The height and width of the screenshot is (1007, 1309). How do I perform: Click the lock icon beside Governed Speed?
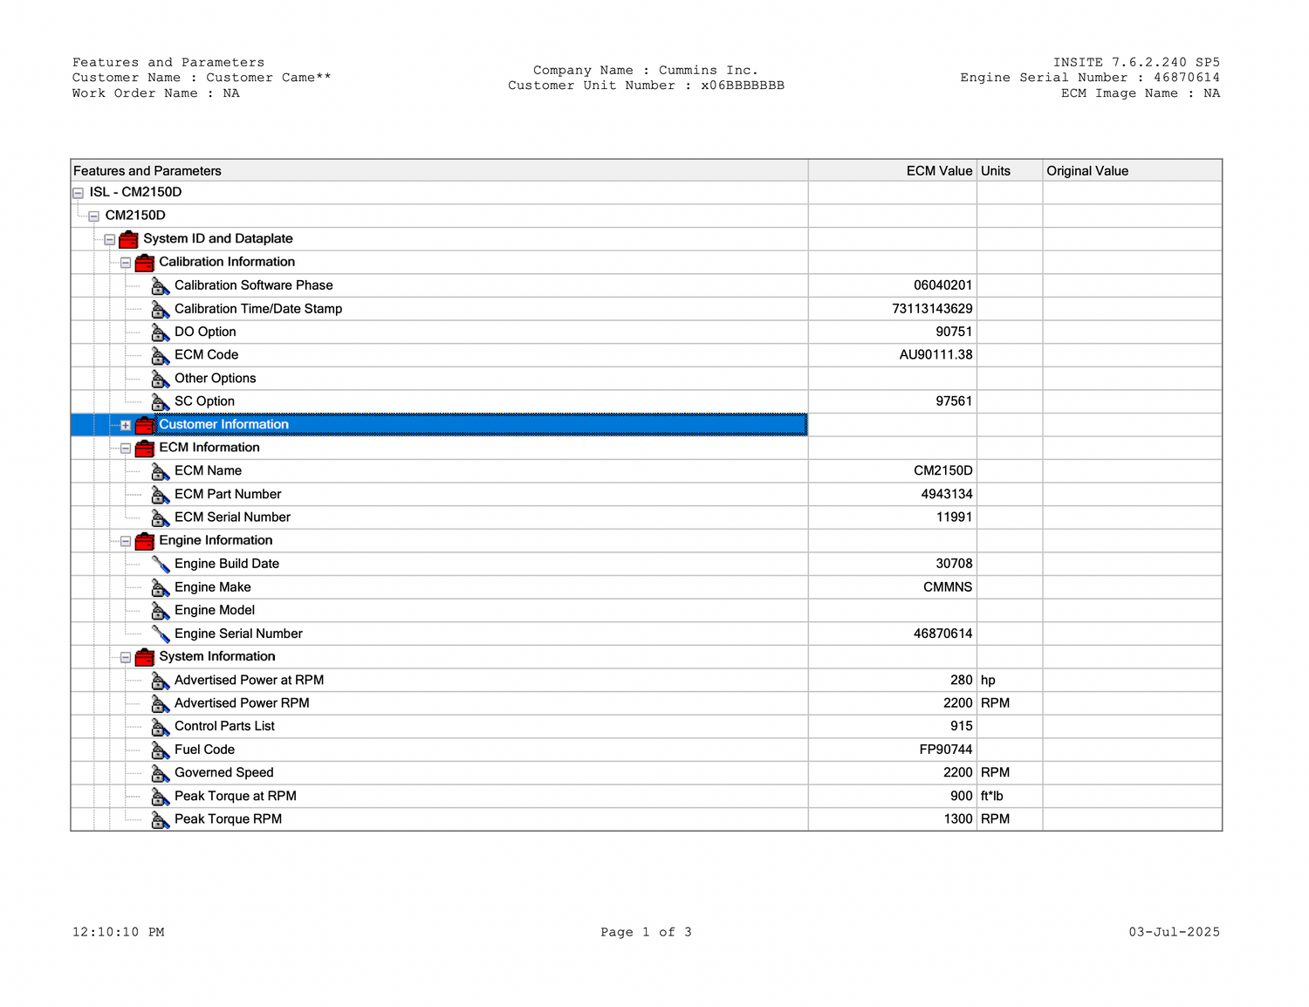click(x=161, y=774)
